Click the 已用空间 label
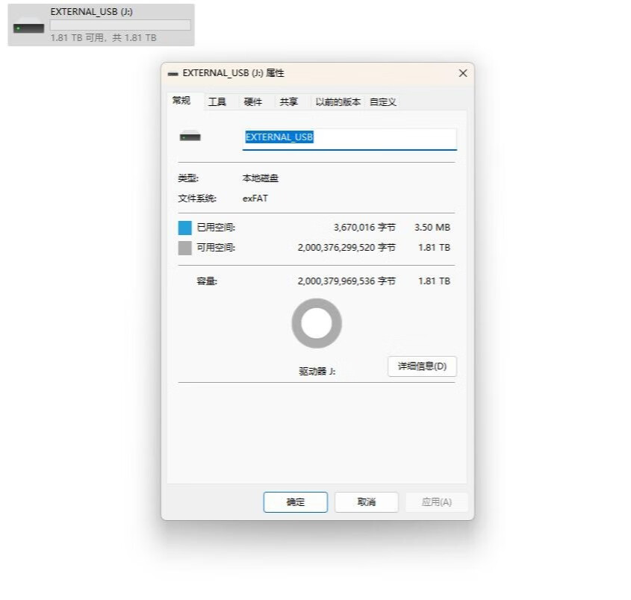 point(216,227)
